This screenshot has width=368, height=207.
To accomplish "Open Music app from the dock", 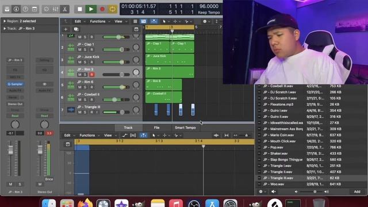I will [176, 204].
